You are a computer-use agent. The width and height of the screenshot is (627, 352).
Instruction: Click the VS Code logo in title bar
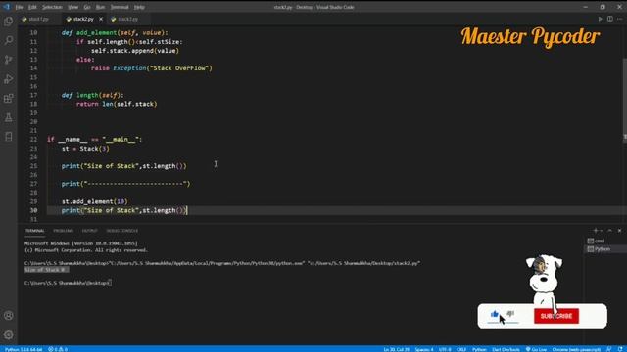(7, 7)
